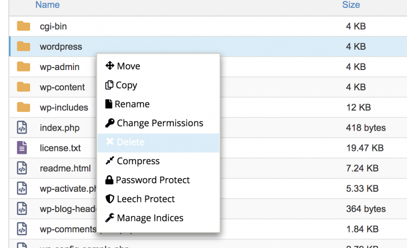
Task: Click the 19.47 KB size cell
Action: (x=365, y=148)
